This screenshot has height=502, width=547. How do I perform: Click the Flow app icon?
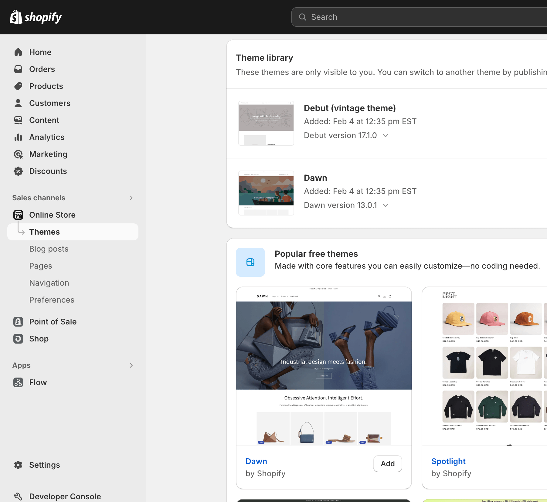coord(18,382)
